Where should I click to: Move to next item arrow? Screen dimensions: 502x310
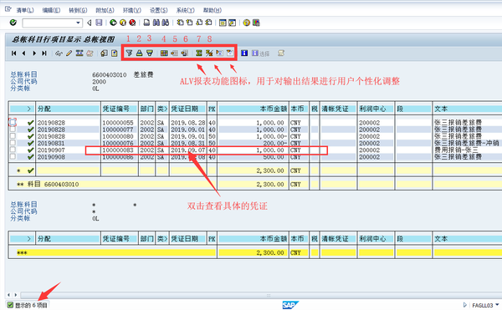point(34,53)
